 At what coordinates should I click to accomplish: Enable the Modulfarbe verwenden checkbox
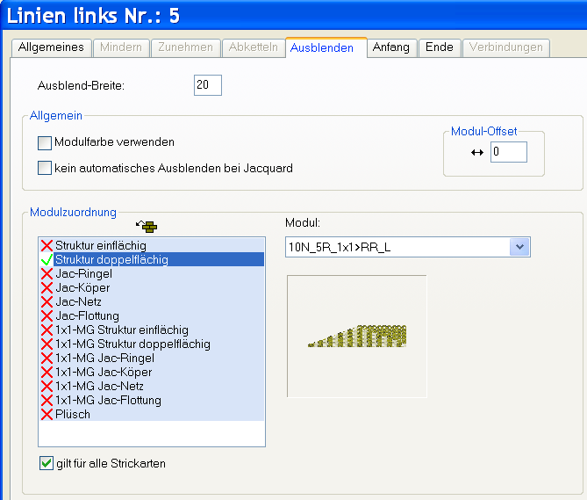(45, 142)
